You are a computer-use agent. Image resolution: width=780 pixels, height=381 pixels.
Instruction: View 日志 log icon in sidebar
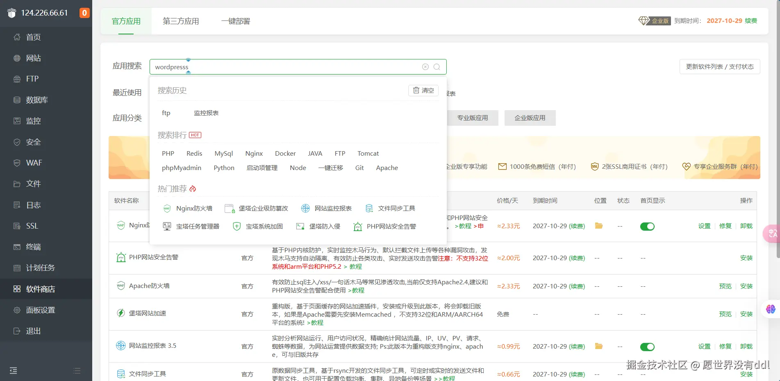[x=17, y=205]
